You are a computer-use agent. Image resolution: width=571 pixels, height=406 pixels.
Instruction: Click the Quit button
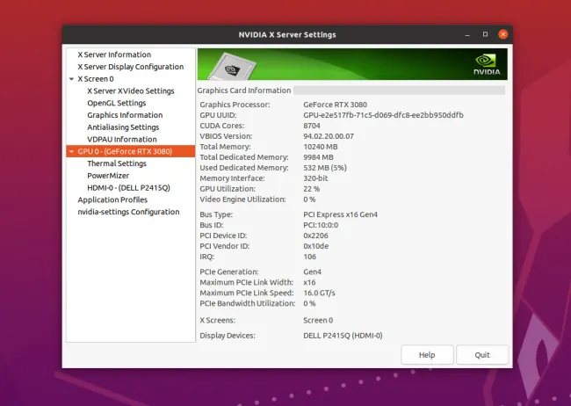481,355
